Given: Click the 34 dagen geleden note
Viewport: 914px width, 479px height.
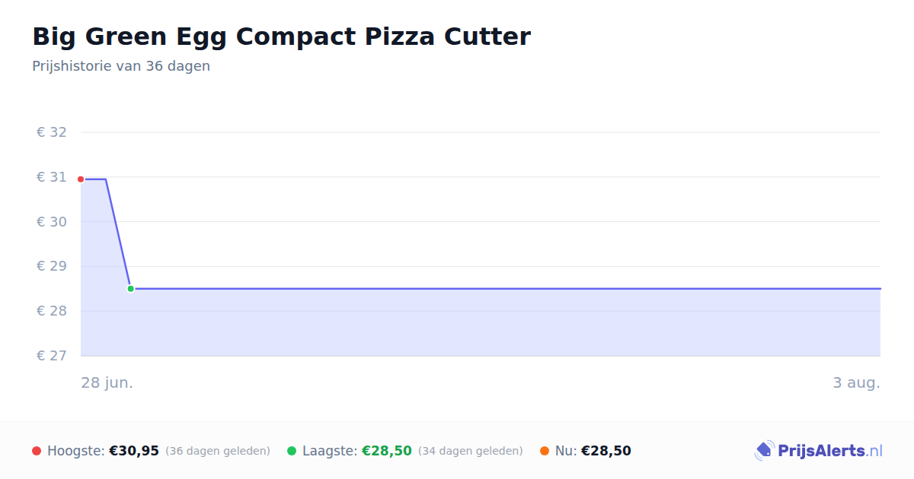Looking at the screenshot, I should [471, 451].
